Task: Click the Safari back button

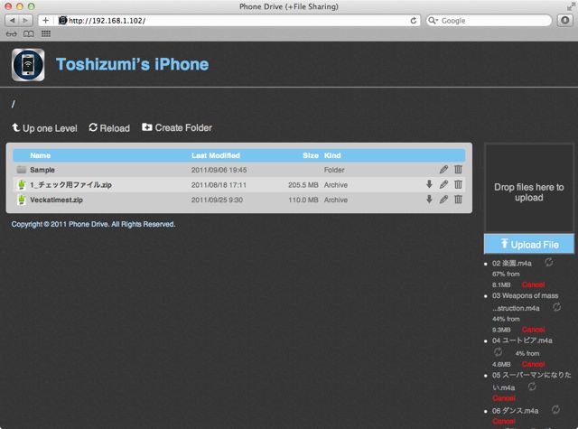Action: (12, 20)
